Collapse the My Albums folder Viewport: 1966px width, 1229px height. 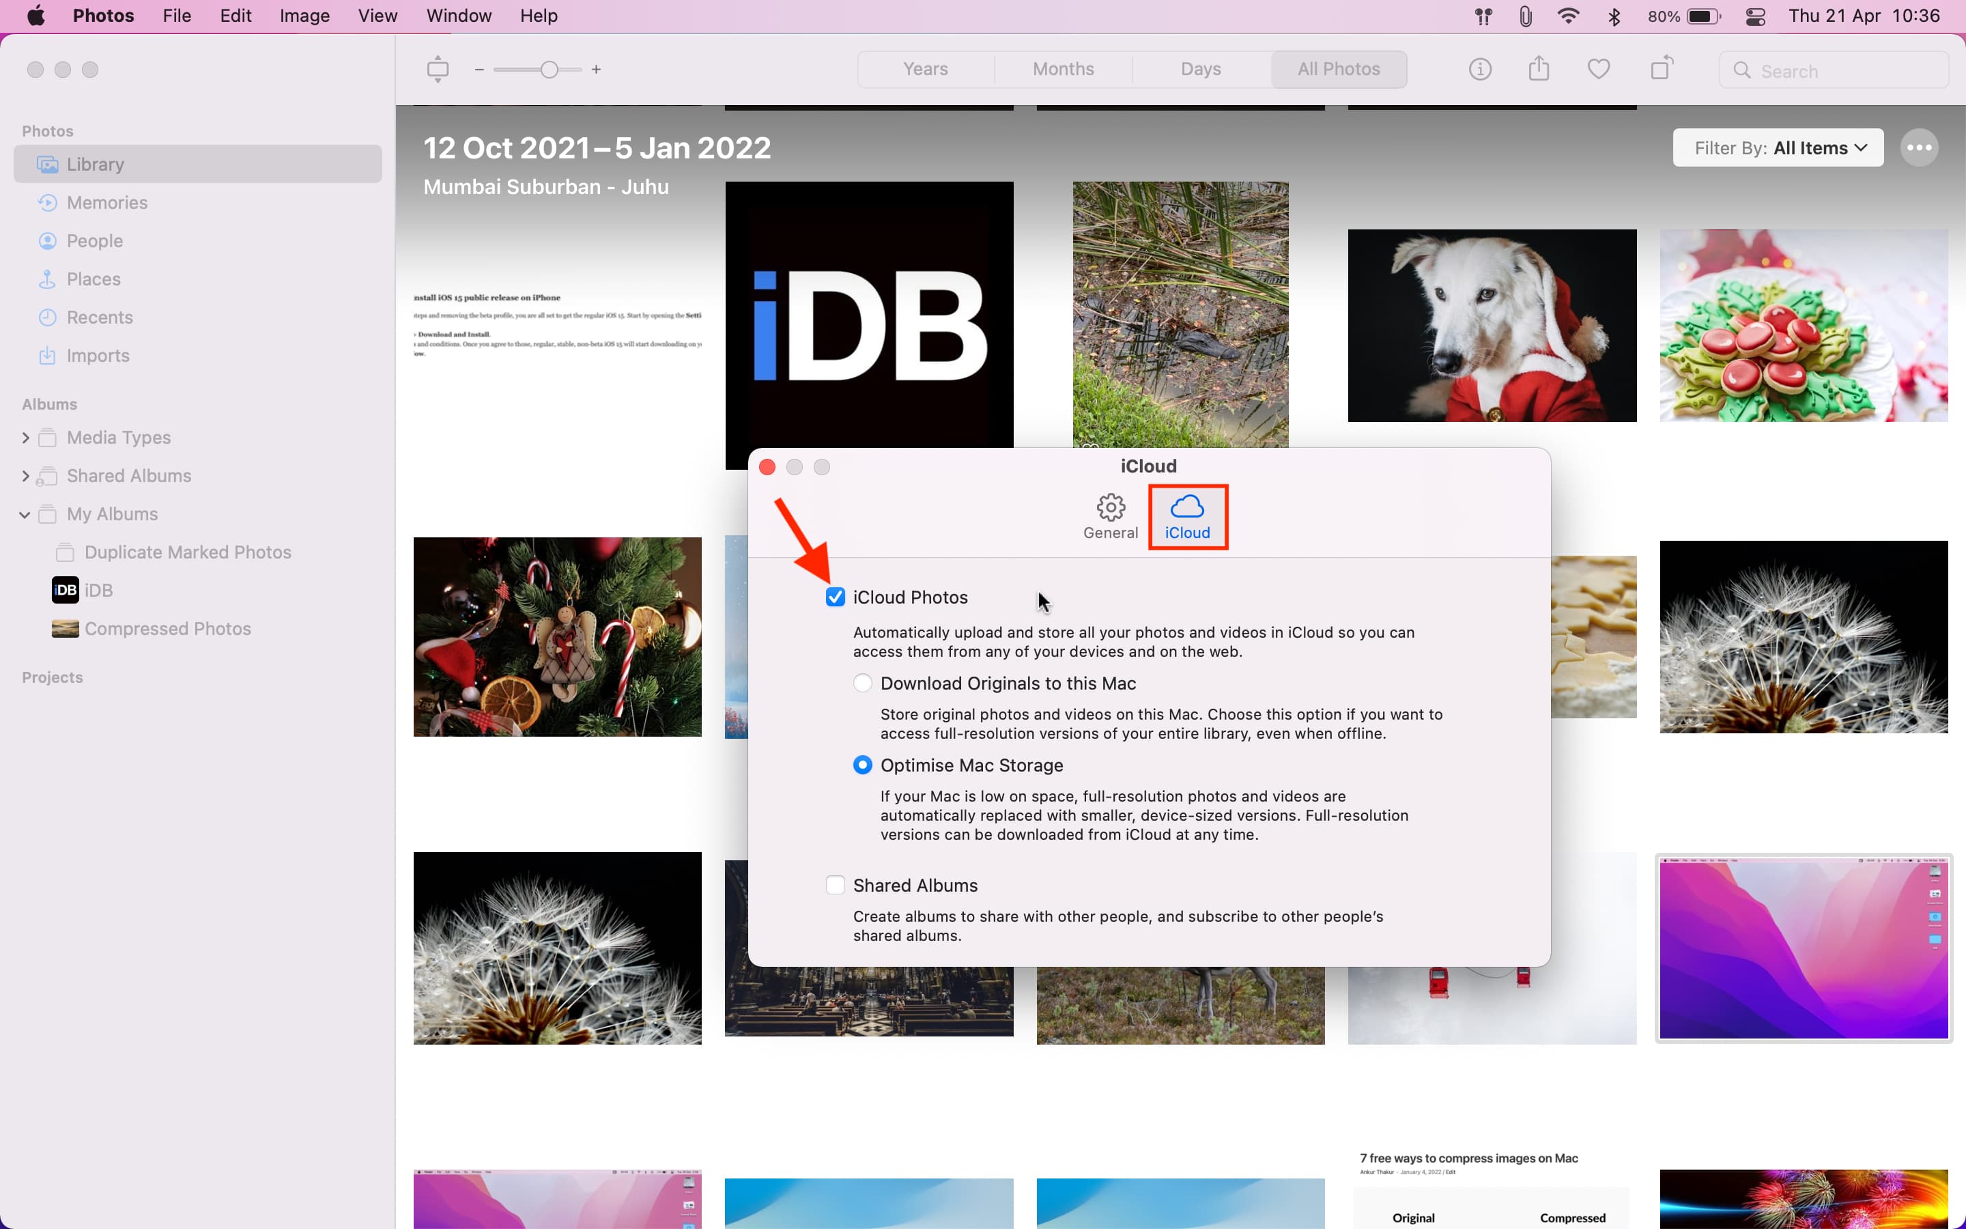click(x=25, y=515)
